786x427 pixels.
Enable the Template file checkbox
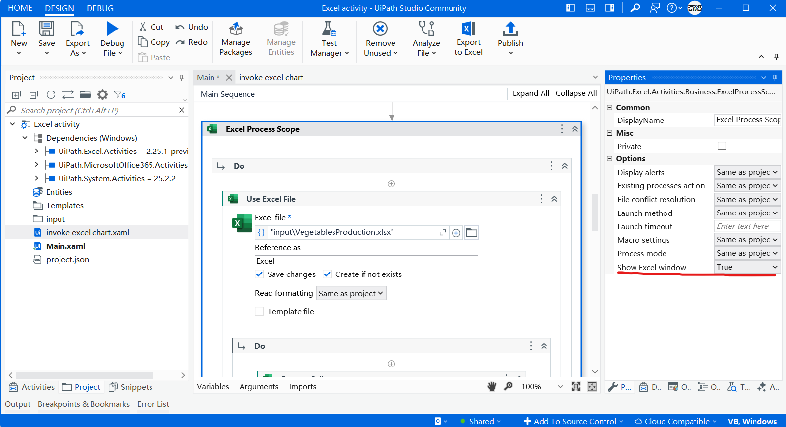[259, 312]
